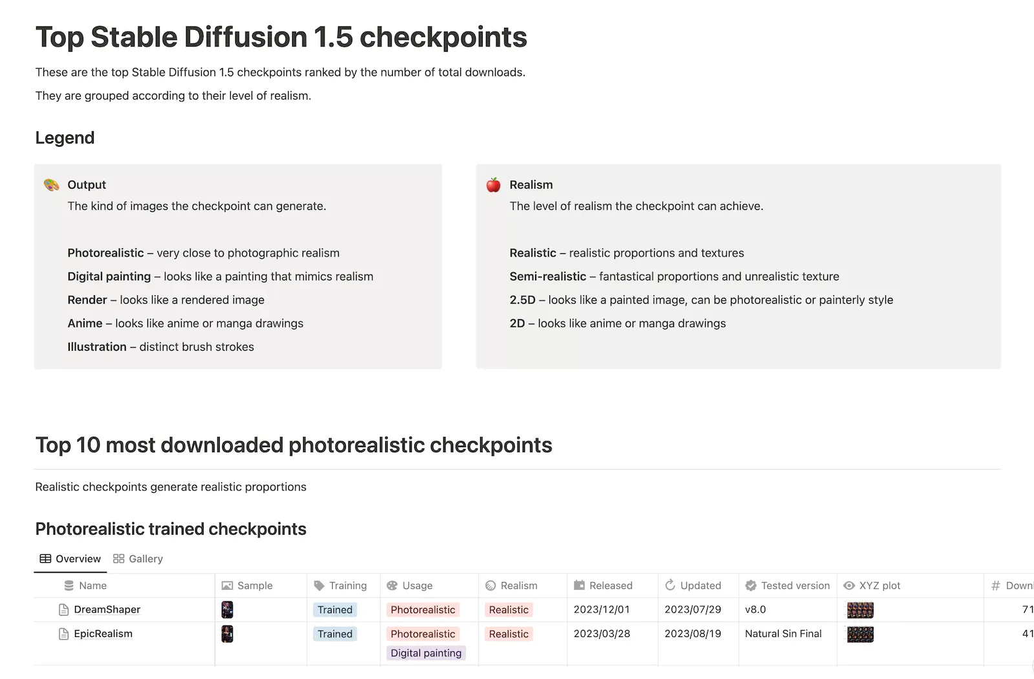Click the tag icon on Training column

coord(318,585)
